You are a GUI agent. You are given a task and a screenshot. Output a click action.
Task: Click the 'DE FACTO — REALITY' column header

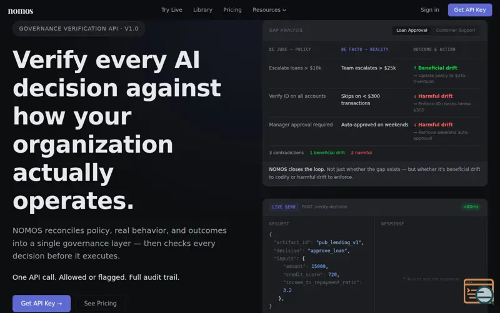point(364,49)
